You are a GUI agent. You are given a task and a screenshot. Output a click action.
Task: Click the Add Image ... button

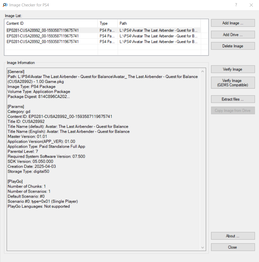tap(233, 23)
